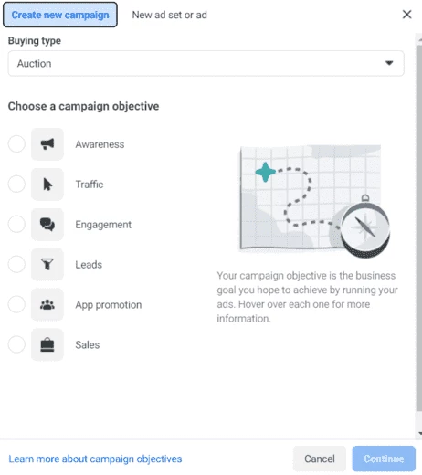The width and height of the screenshot is (422, 475).
Task: Click the Sales shopping bag icon
Action: pos(47,344)
